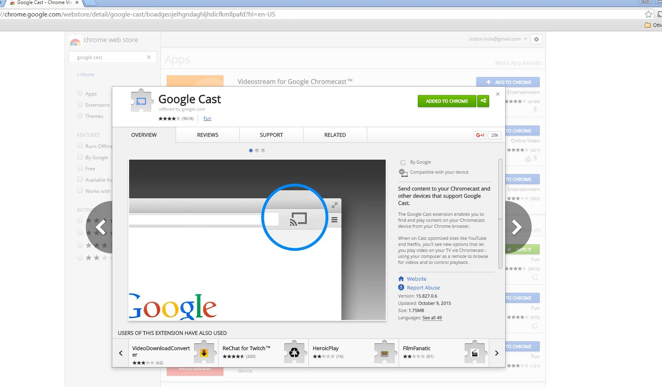Image resolution: width=662 pixels, height=387 pixels.
Task: Click the Size: 1.75MB text
Action: (x=411, y=310)
